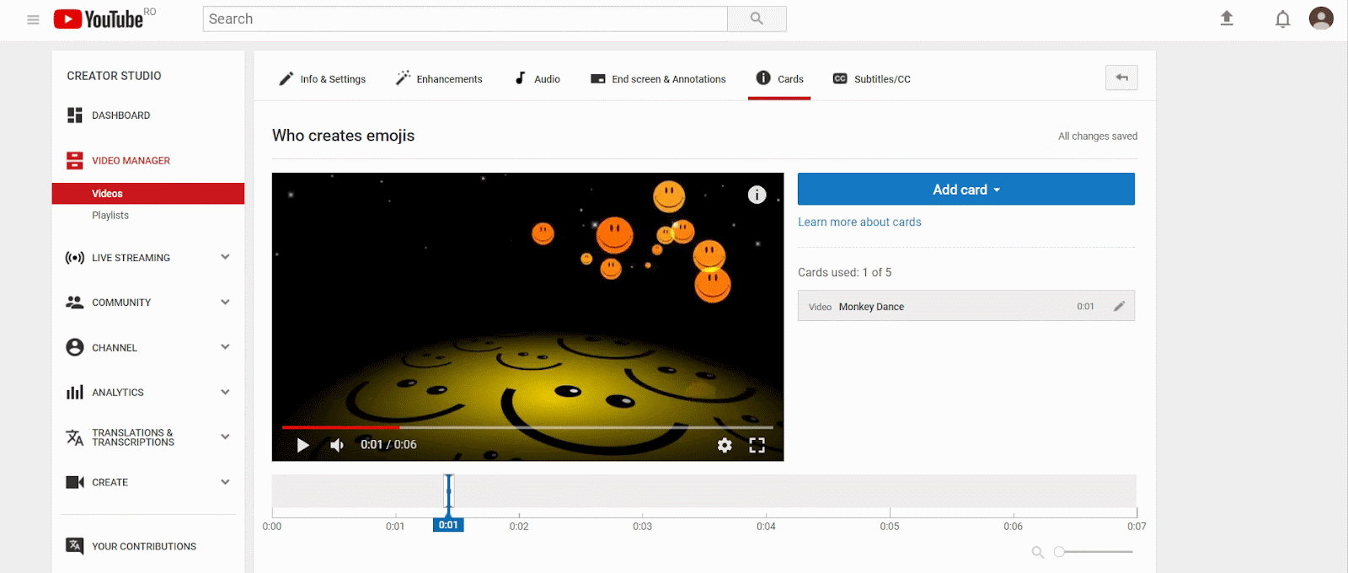Click the timeline zoom slider handle
This screenshot has height=573, width=1348.
click(x=1060, y=552)
